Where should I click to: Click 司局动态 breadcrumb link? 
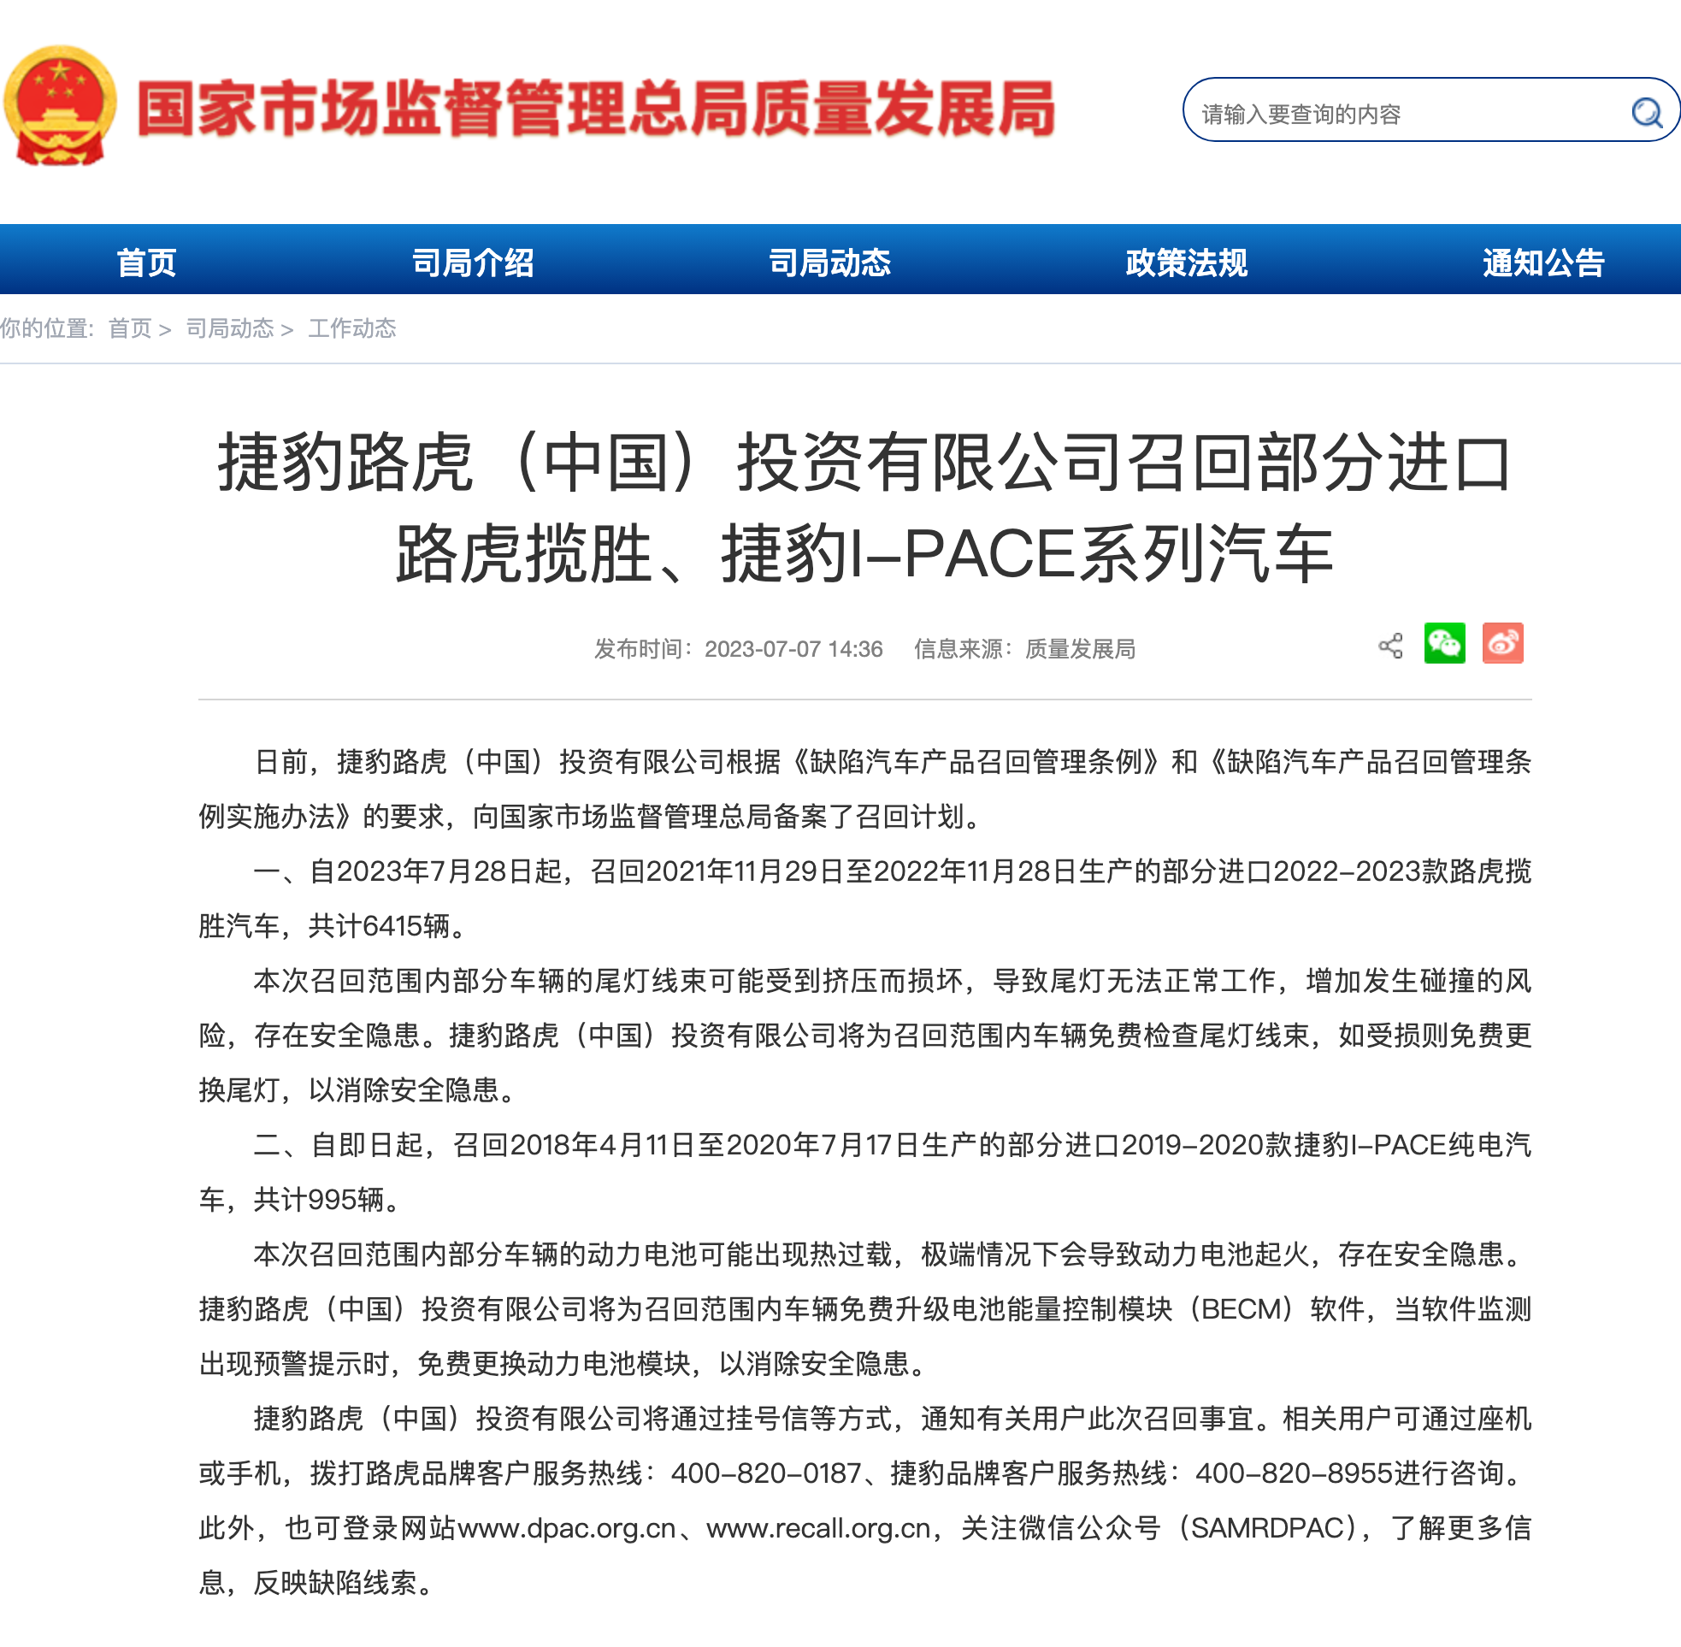click(x=230, y=328)
